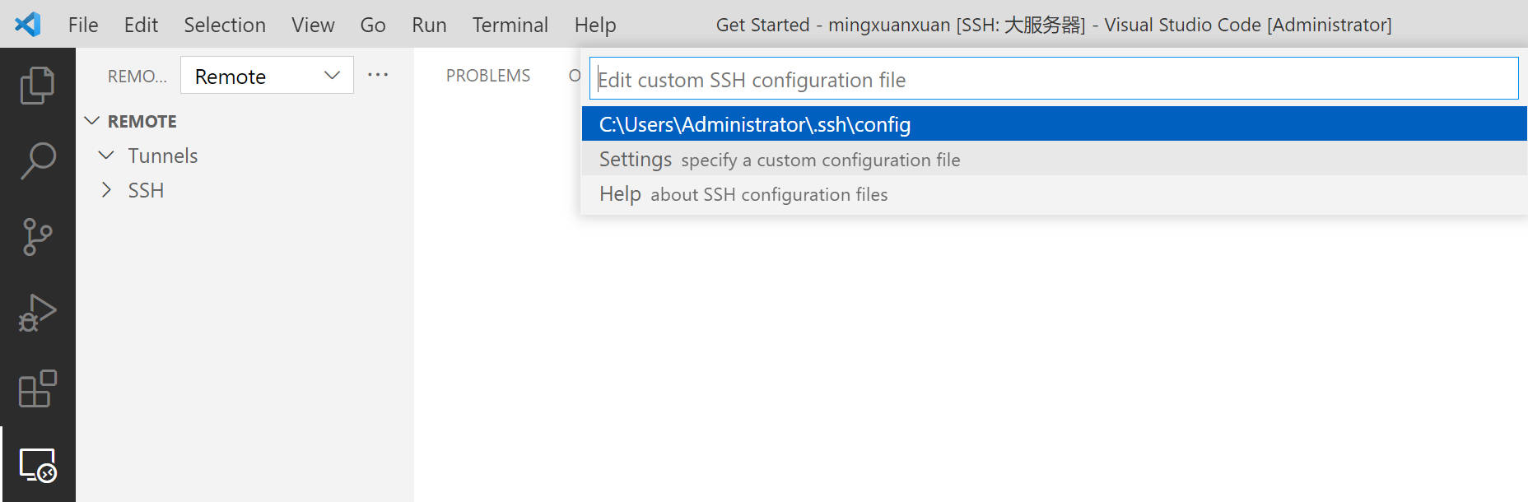Open the File menu
Viewport: 1528px width, 502px height.
coord(83,25)
